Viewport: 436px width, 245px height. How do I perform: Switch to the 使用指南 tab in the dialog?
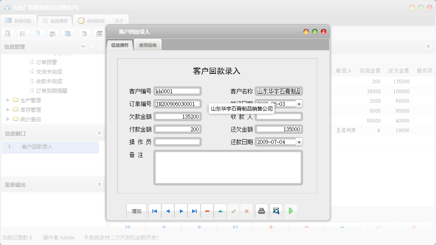click(x=147, y=45)
